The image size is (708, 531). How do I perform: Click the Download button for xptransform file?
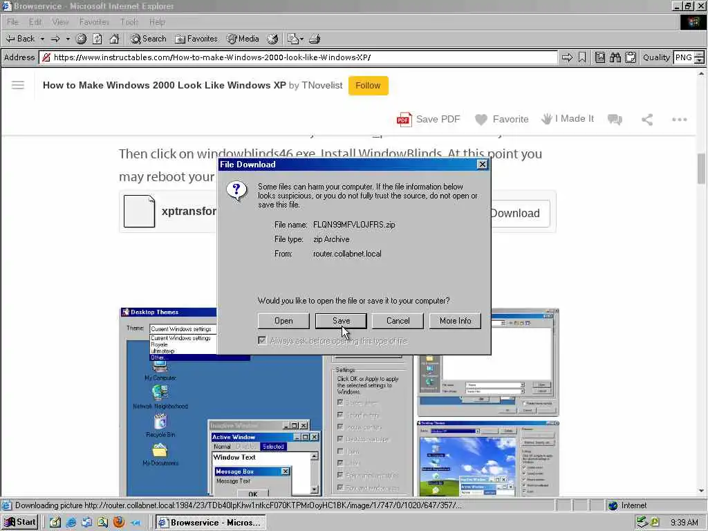[x=520, y=213]
